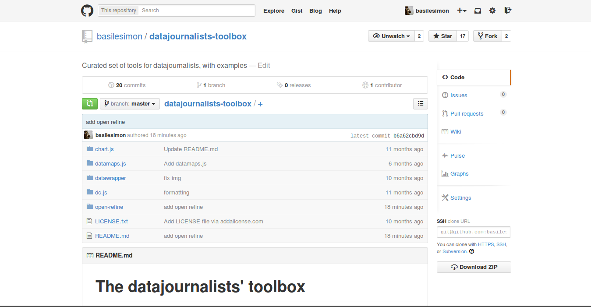Select the Code tab in sidebar
Viewport: 591px width, 307px height.
point(474,77)
